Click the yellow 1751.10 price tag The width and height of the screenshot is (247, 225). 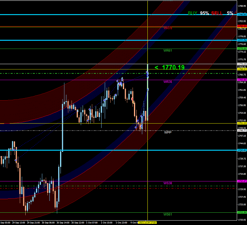[242, 123]
